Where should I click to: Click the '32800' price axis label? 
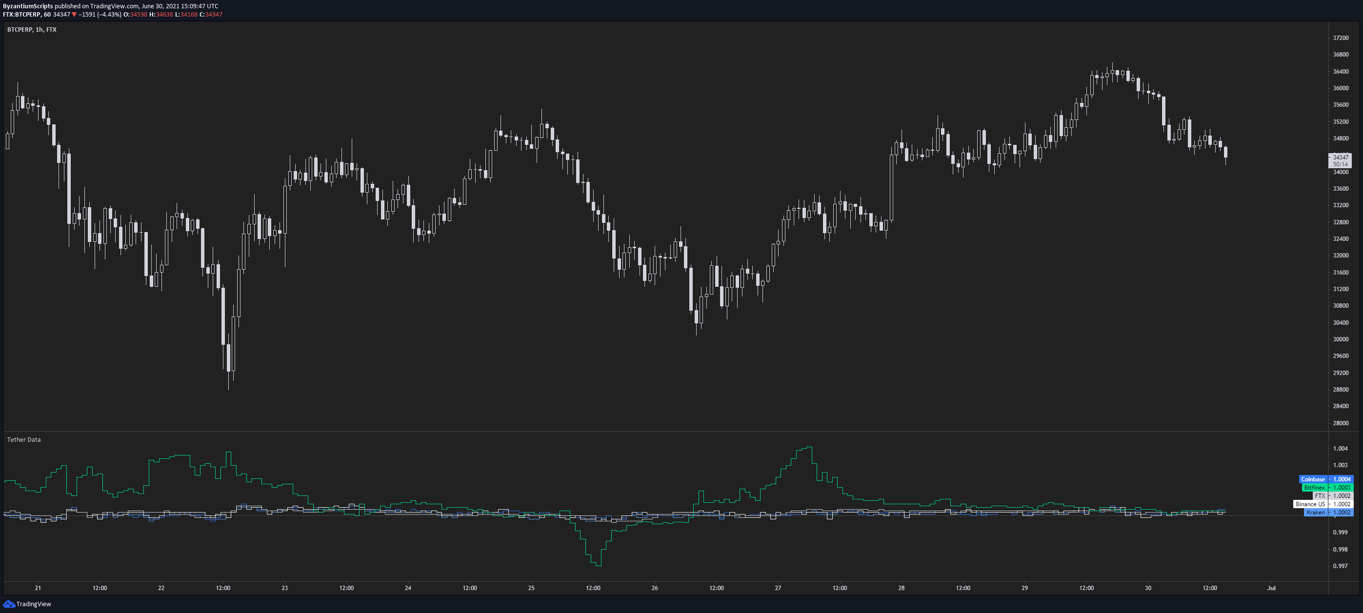[1341, 222]
